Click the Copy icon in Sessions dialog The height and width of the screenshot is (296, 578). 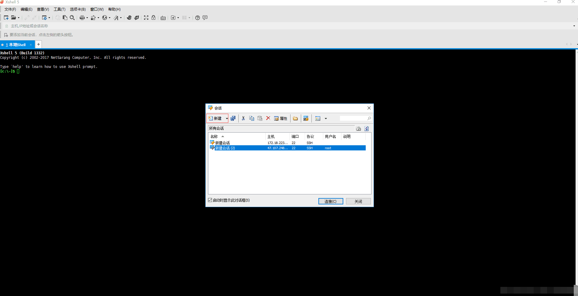pyautogui.click(x=252, y=118)
